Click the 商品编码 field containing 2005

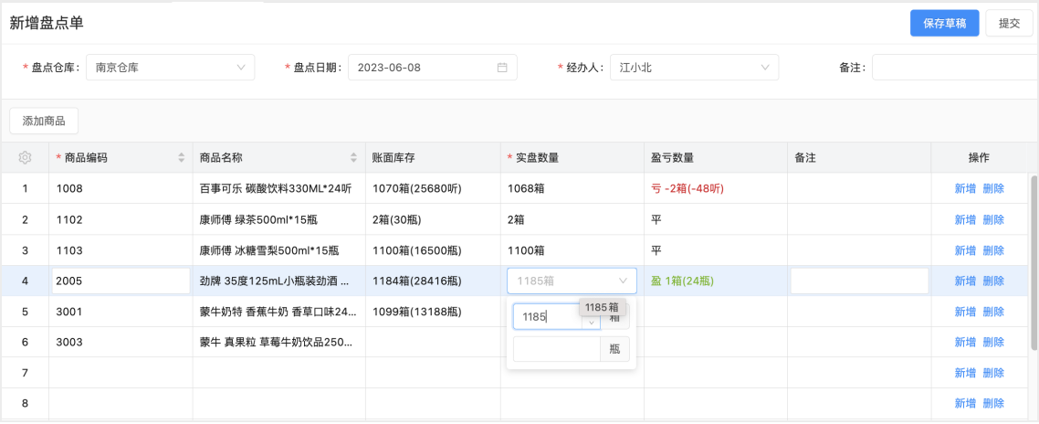pyautogui.click(x=119, y=281)
